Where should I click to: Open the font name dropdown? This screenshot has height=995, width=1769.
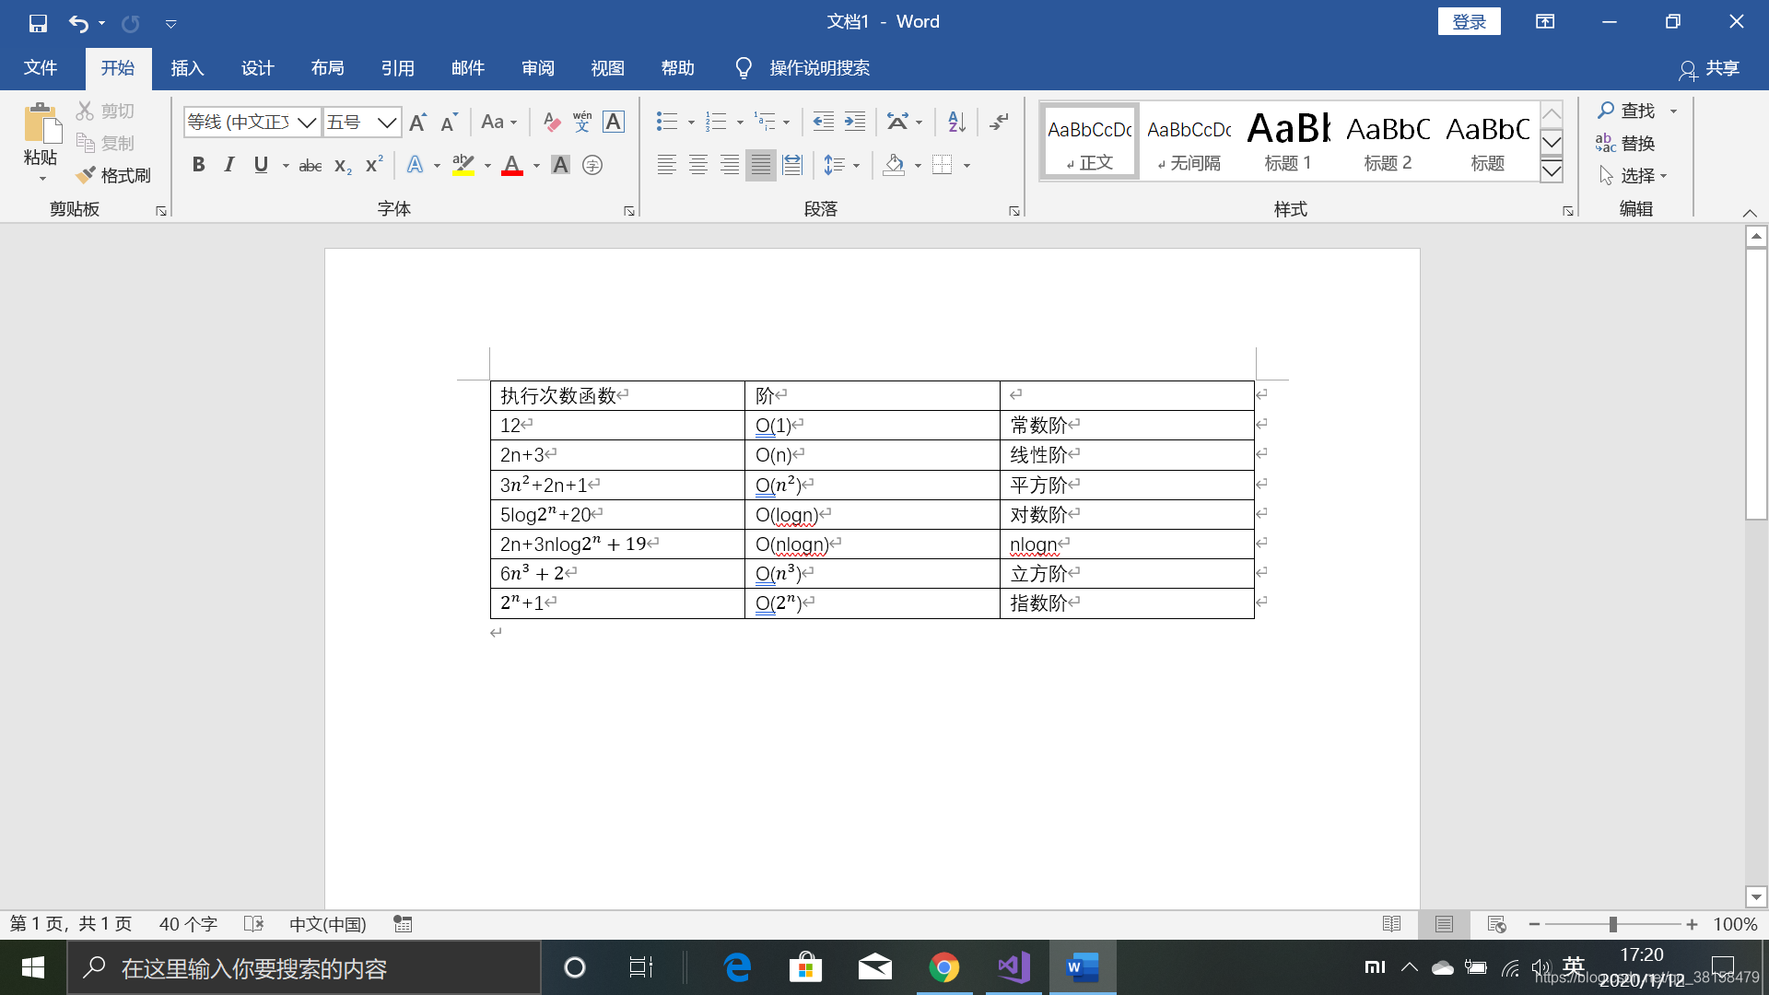[x=307, y=123]
